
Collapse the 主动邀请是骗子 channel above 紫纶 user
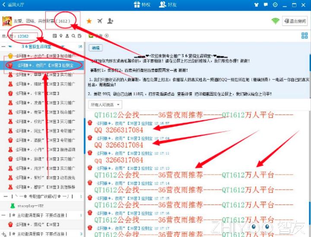point(3,215)
